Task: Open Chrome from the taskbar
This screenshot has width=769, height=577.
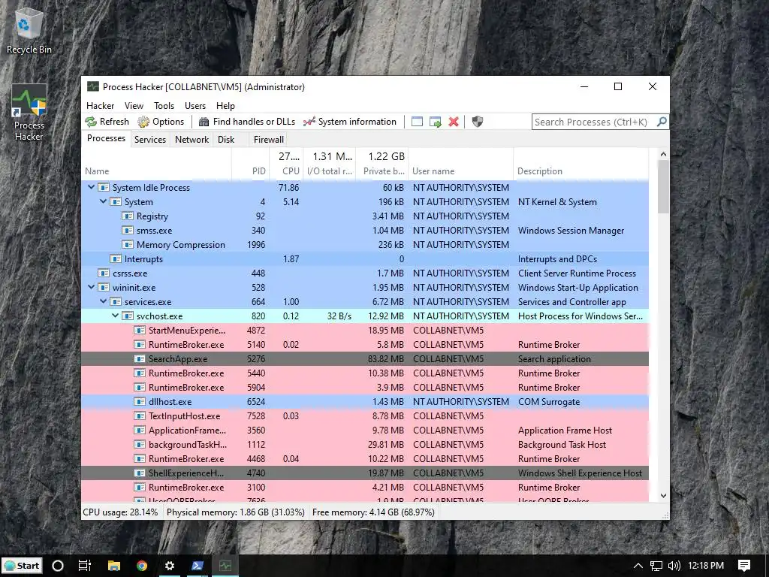Action: [x=142, y=566]
